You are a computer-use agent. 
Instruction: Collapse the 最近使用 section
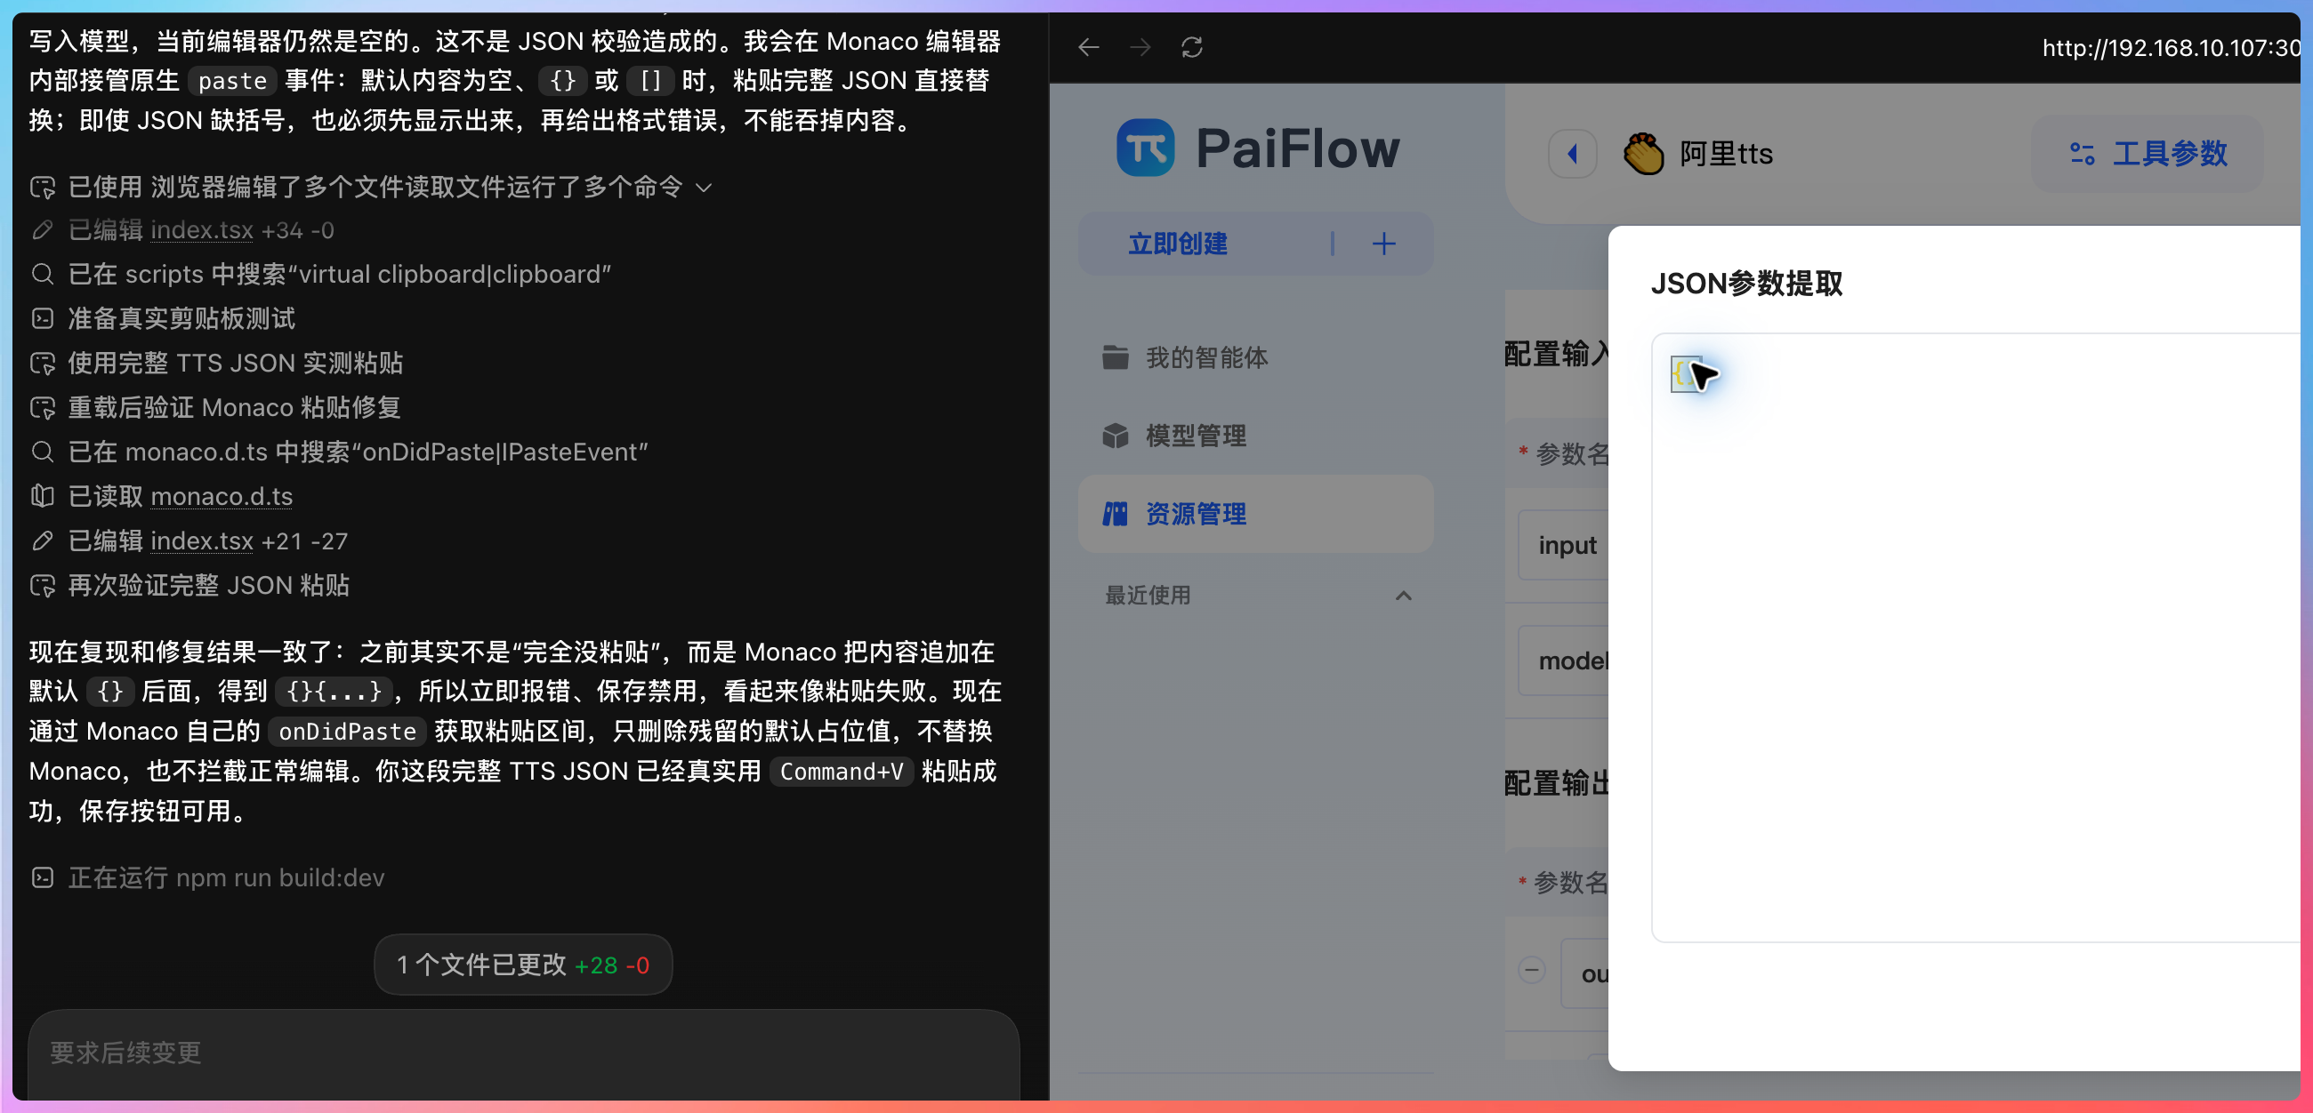coord(1404,595)
